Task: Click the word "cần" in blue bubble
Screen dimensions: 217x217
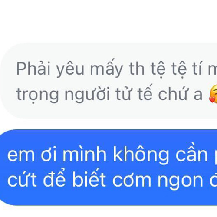Action: (191, 154)
